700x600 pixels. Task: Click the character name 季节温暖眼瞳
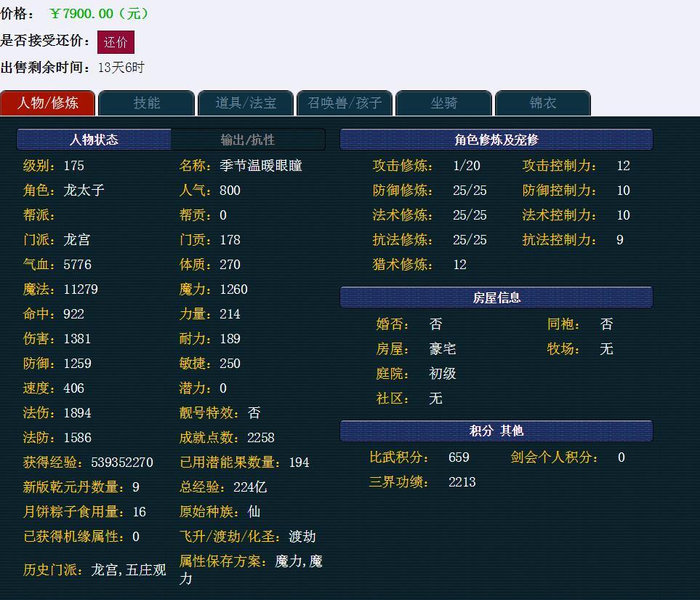point(261,166)
